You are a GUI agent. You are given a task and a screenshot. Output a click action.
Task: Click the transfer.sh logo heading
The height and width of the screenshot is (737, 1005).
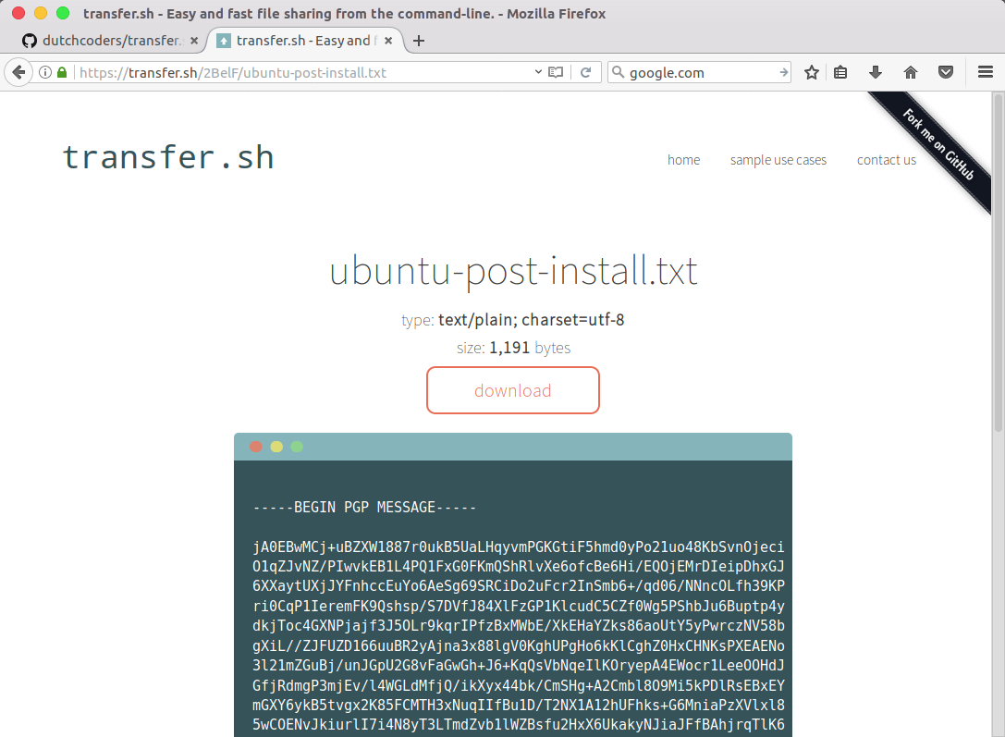168,157
